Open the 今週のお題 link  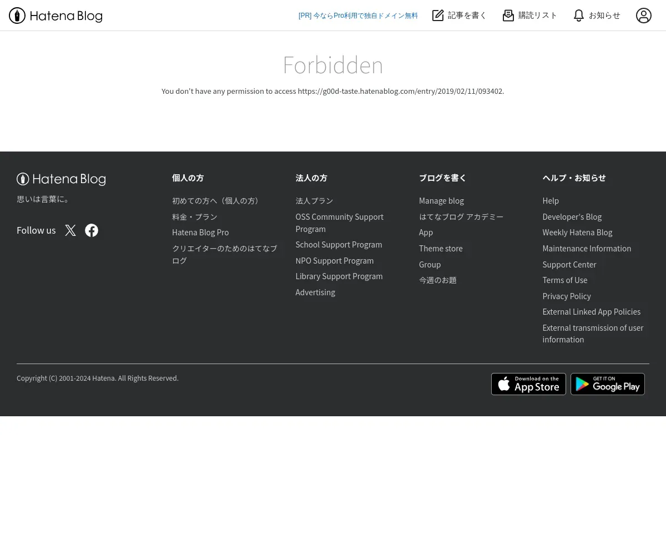coord(438,280)
